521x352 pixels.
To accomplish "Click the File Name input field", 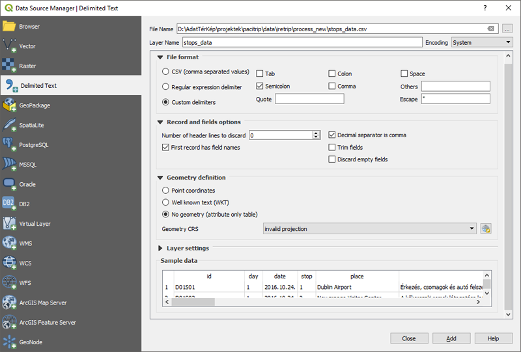I will point(337,29).
